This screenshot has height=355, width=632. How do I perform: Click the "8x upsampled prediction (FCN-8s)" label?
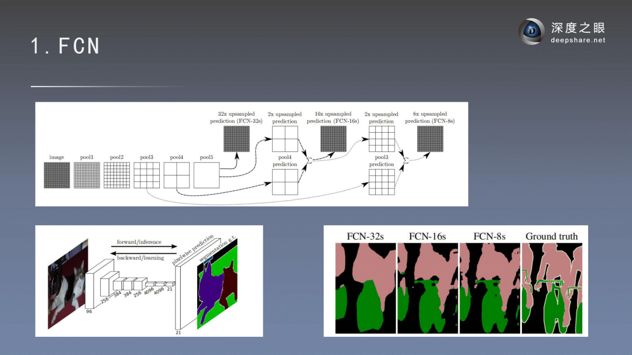tap(430, 117)
